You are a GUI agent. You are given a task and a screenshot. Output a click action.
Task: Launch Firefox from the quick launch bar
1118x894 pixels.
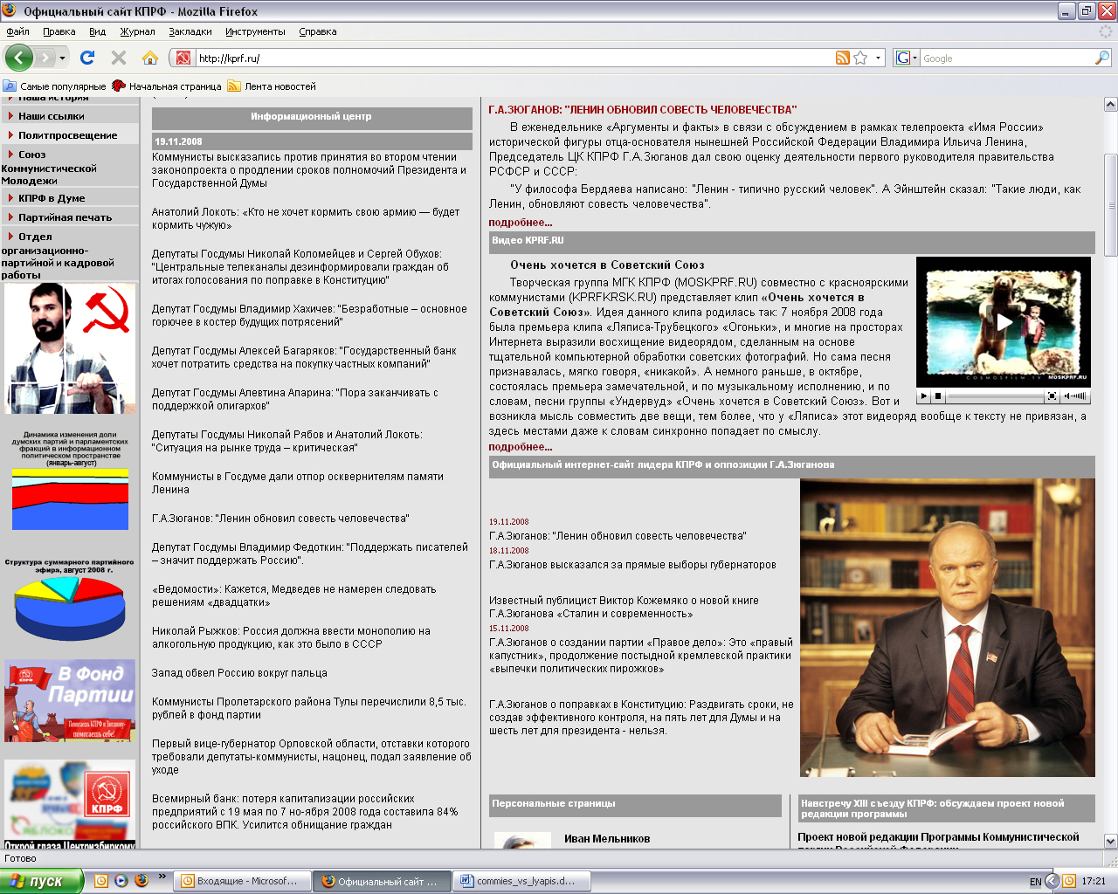click(141, 881)
